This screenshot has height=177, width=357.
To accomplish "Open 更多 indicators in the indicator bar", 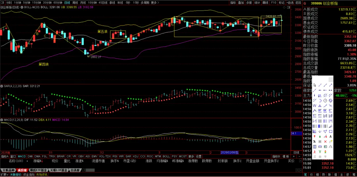I will tap(191, 156).
